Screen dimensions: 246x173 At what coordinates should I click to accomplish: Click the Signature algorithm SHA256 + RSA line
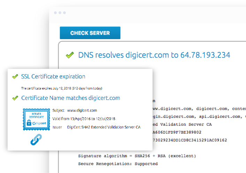[x=137, y=156]
